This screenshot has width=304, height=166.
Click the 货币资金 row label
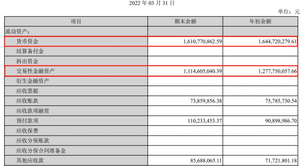click(27, 41)
